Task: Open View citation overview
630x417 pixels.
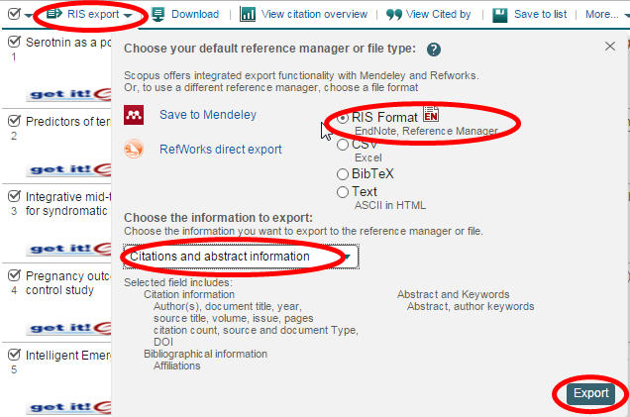Action: pyautogui.click(x=314, y=15)
